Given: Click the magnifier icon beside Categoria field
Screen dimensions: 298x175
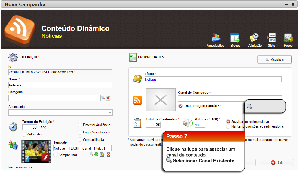Looking at the screenshot, I should [103, 98].
